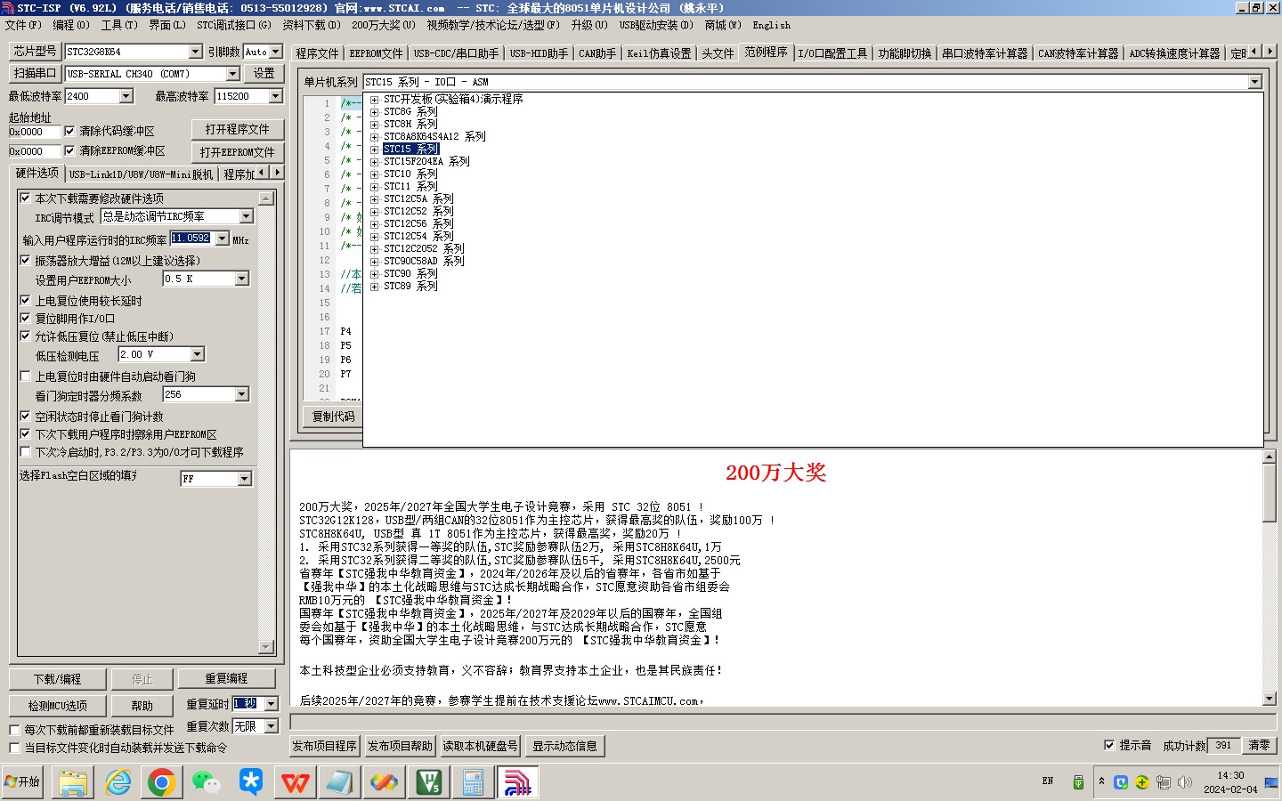Launch Internet Explorer from taskbar

[118, 782]
